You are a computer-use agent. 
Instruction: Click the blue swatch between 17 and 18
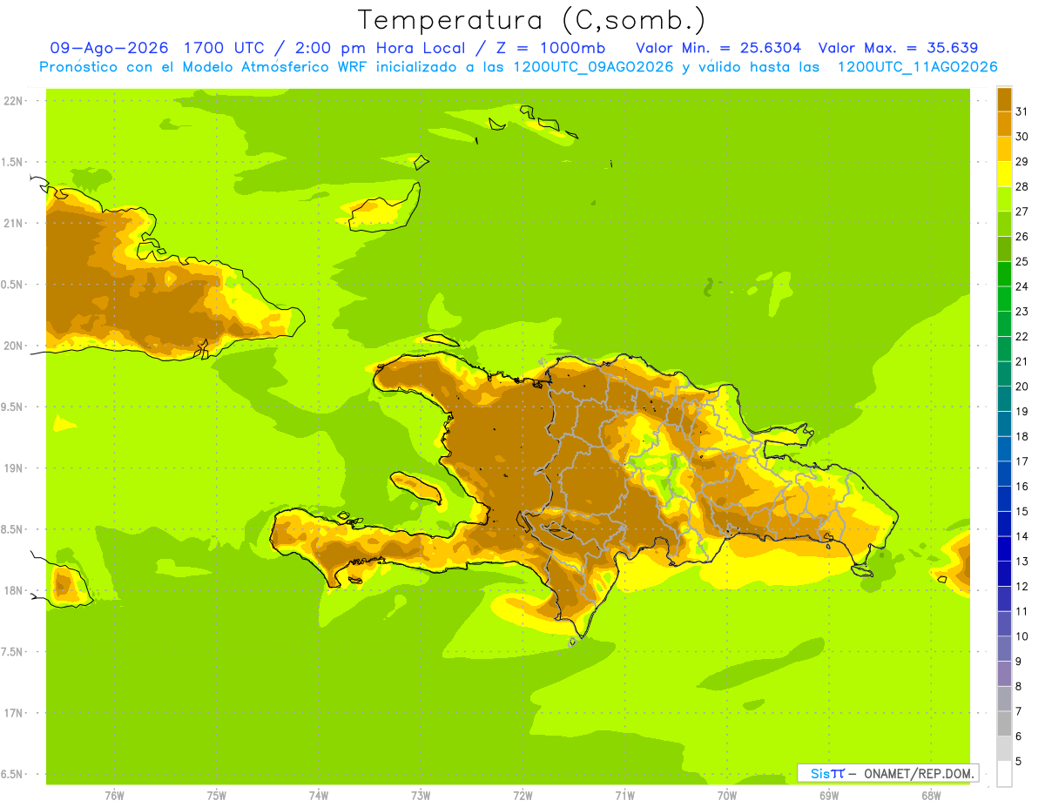pos(1004,449)
